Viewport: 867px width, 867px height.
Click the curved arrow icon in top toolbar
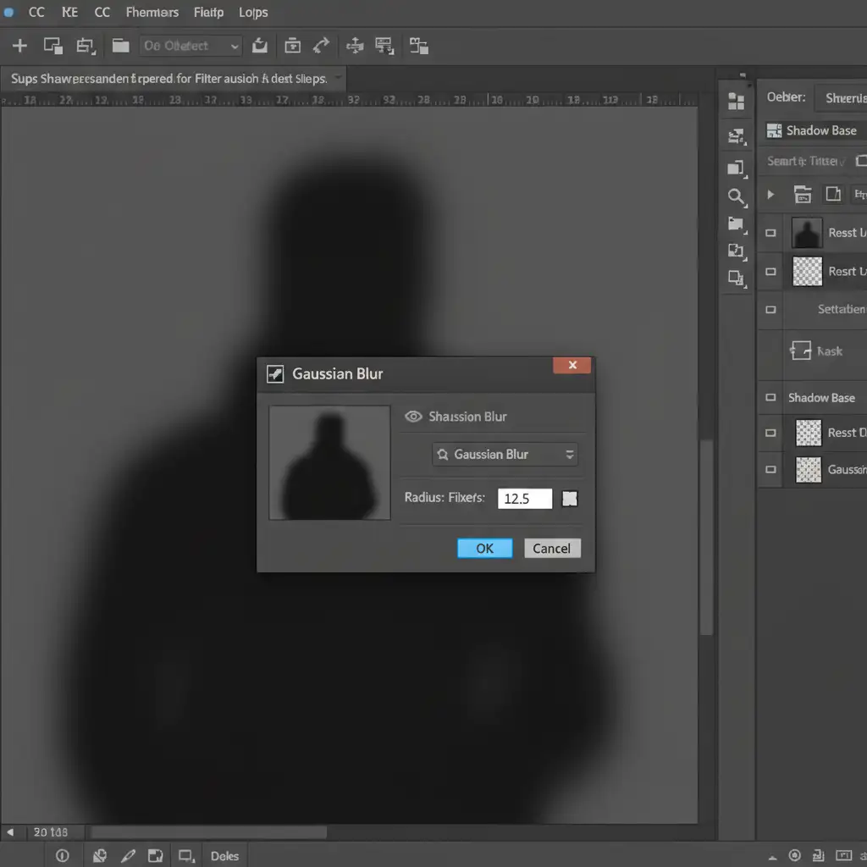point(321,46)
